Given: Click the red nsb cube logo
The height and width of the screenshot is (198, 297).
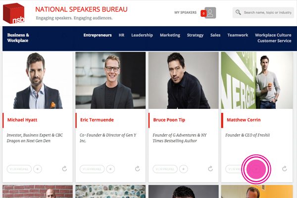Looking at the screenshot, I should [14, 13].
